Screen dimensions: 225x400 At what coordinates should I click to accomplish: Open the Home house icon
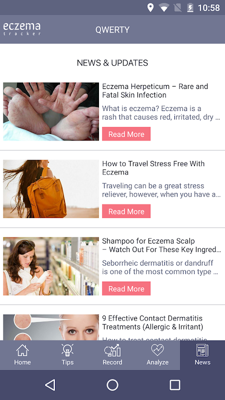pos(22,350)
